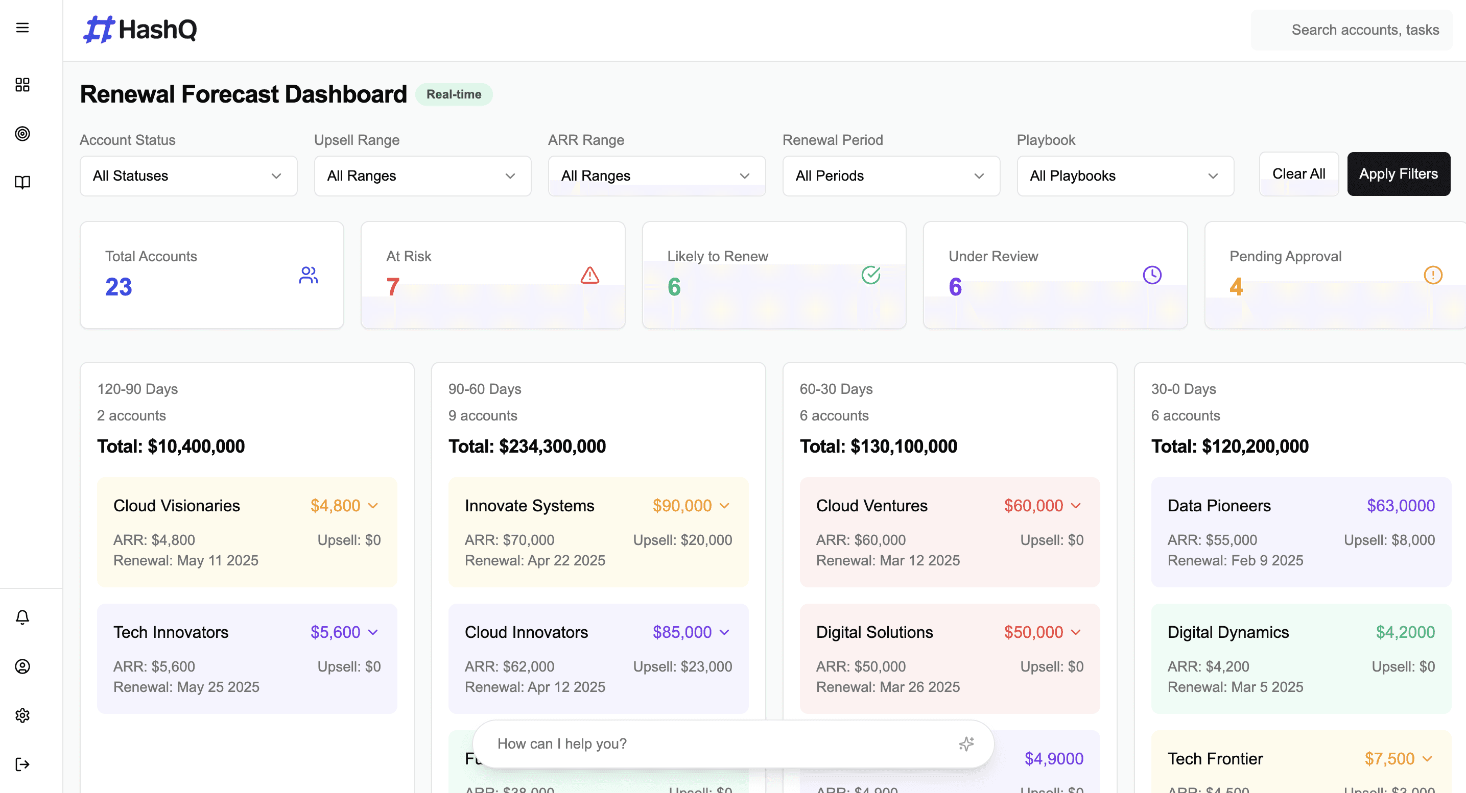
Task: Open the book playbooks icon in the sidebar
Action: click(x=22, y=182)
